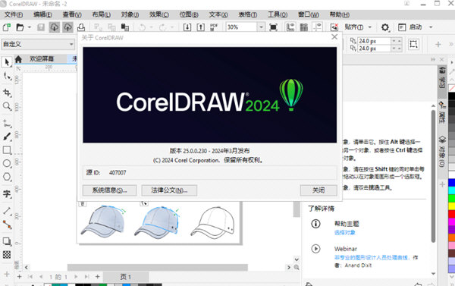The height and width of the screenshot is (286, 455).
Task: Click the horizontal scrollbar under canvas
Action: (x=158, y=267)
